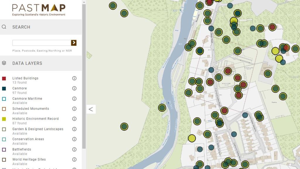
Task: Show info for Conservation Areas layer
Action: (74, 139)
